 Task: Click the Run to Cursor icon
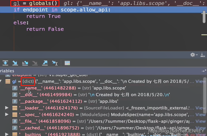pyautogui.click(x=55, y=63)
